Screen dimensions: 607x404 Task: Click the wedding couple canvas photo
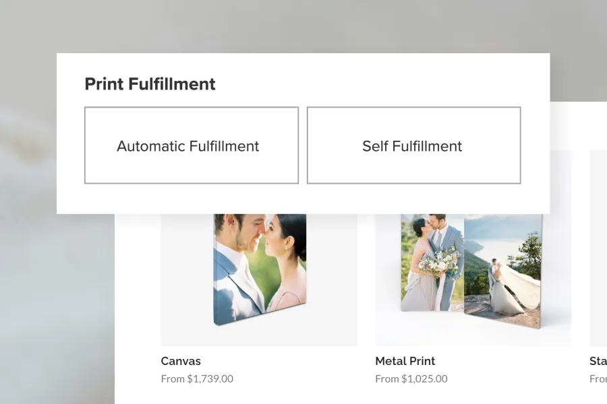(258, 269)
